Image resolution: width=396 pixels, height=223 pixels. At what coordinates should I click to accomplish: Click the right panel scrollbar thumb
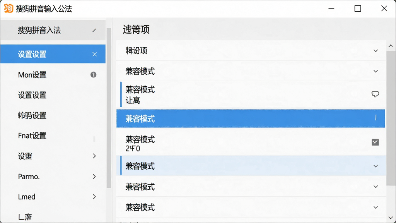click(391, 118)
